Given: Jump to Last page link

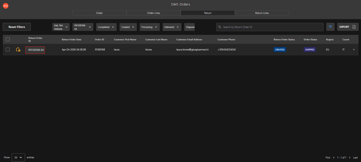Looking at the screenshot, I should pos(355,158).
